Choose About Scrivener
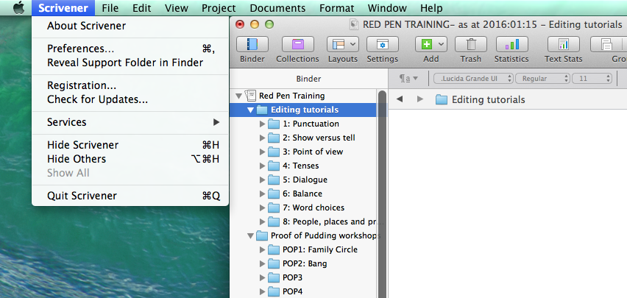Viewport: 627px width, 298px height. pyautogui.click(x=130, y=26)
